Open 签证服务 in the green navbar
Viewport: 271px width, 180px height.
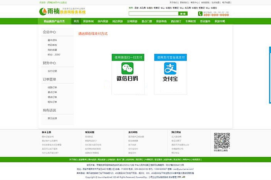[x=205, y=21]
